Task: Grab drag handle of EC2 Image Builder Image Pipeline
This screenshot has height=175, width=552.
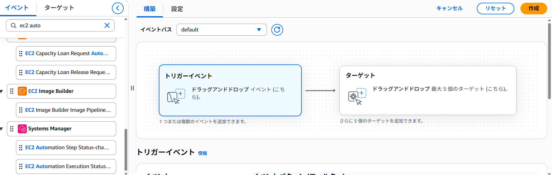Action: pyautogui.click(x=21, y=110)
